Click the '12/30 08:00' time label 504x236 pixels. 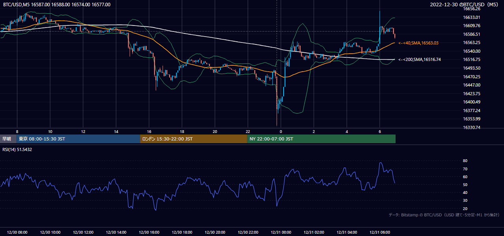tap(17, 232)
